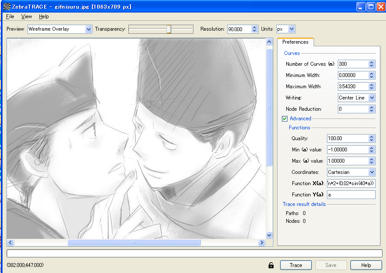Uncheck the Advanced checkbox
Viewport: 386px width, 273px height.
pyautogui.click(x=285, y=119)
